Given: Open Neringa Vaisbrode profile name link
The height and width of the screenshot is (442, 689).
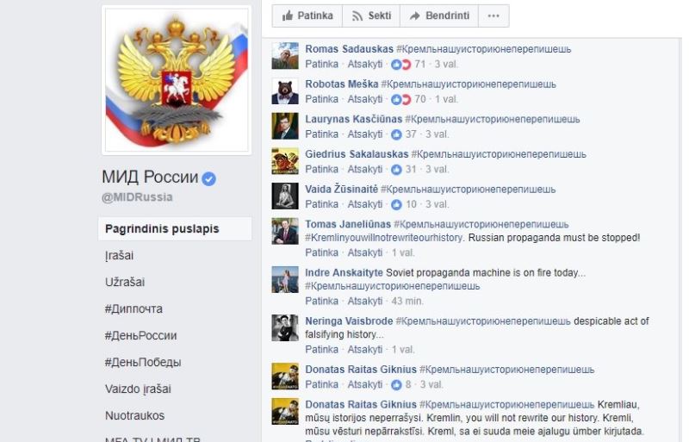Looking at the screenshot, I should [x=349, y=321].
